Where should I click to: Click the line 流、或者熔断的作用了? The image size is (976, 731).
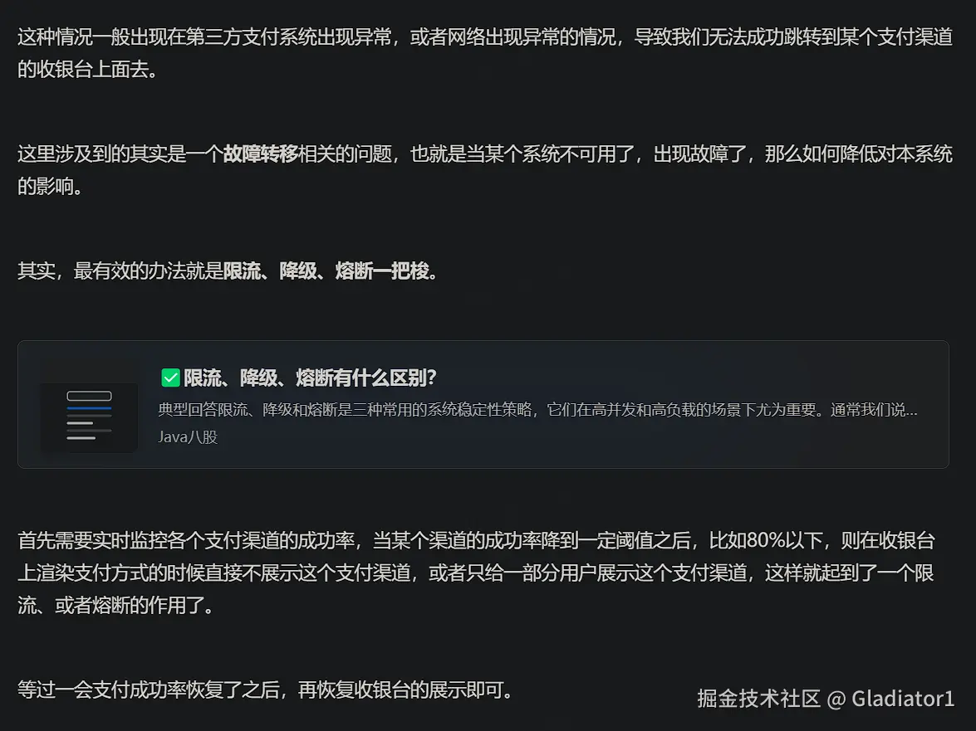pyautogui.click(x=115, y=606)
